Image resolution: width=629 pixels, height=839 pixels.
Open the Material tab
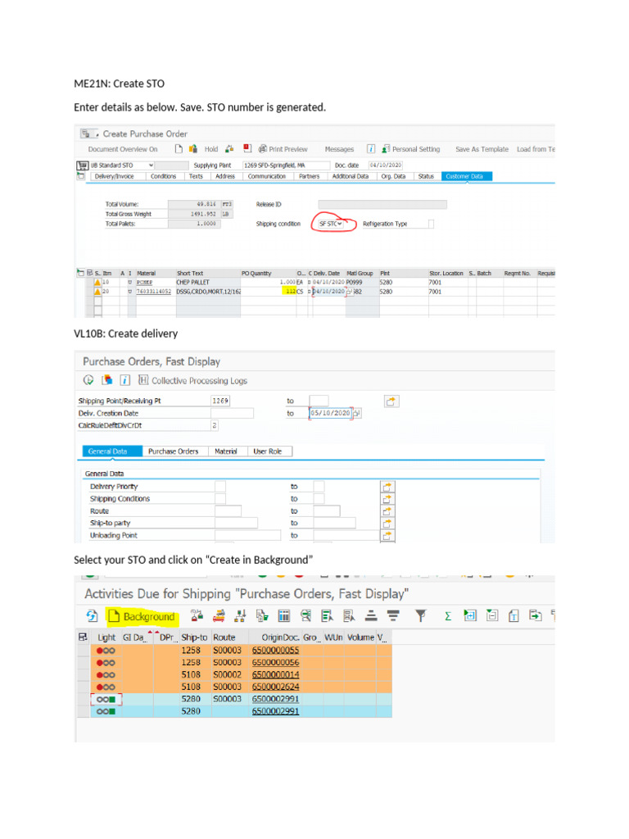coord(226,451)
